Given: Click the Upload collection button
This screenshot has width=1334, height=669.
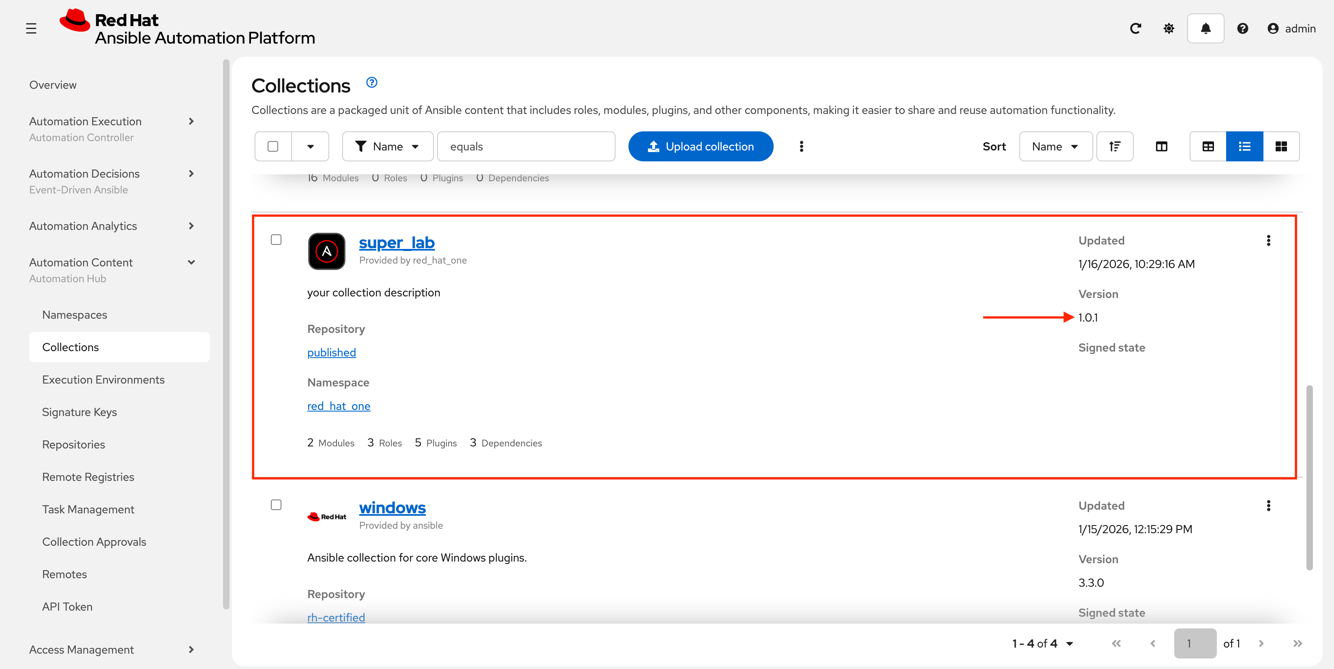Looking at the screenshot, I should (701, 146).
